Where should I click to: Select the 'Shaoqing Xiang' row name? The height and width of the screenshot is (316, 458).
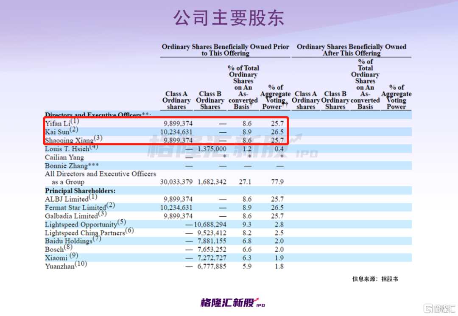74,140
